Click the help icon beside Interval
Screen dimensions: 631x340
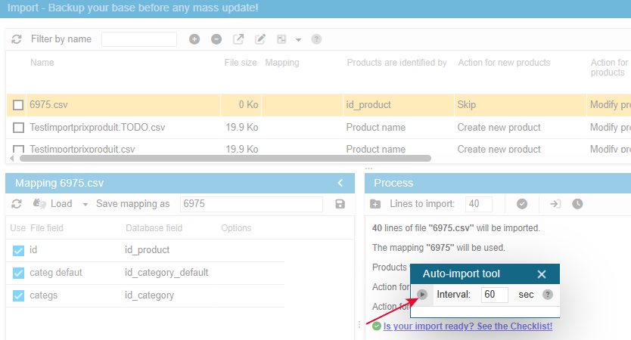point(548,295)
